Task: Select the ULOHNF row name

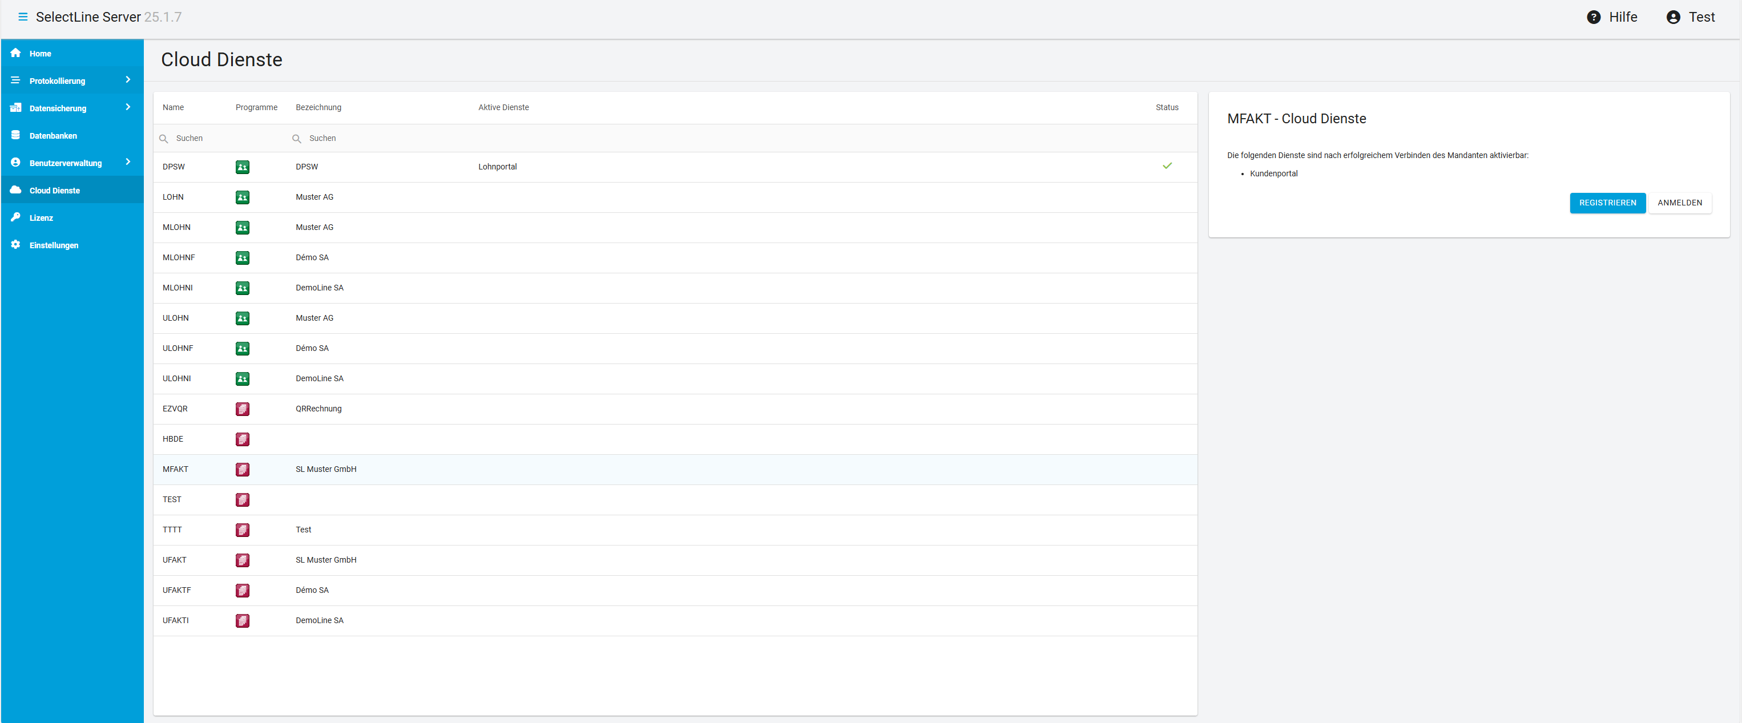Action: pos(177,348)
